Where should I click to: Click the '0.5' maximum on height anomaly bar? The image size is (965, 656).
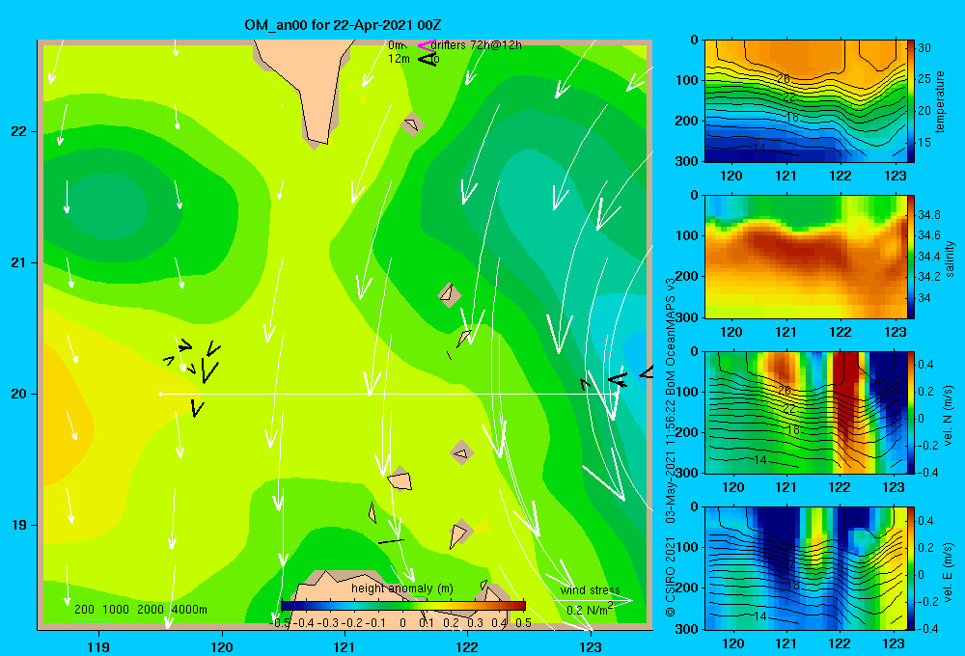pyautogui.click(x=523, y=623)
